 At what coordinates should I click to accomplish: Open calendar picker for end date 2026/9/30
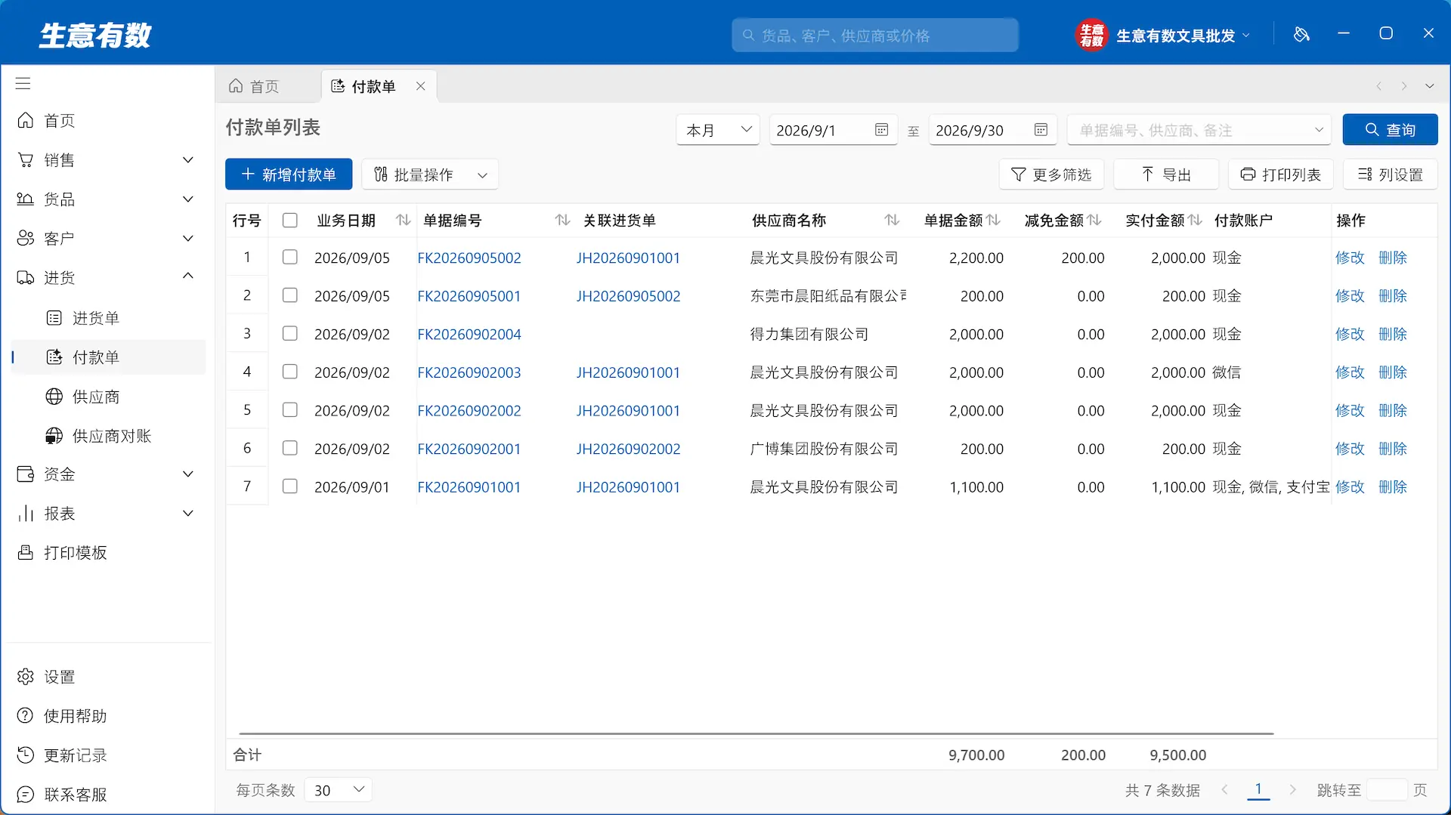point(1041,130)
